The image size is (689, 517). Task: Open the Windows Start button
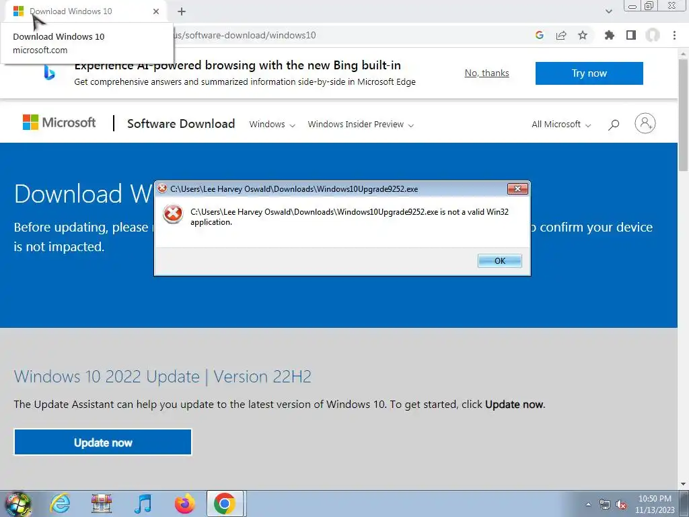pos(17,504)
